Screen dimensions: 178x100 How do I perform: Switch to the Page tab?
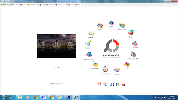[42, 5]
